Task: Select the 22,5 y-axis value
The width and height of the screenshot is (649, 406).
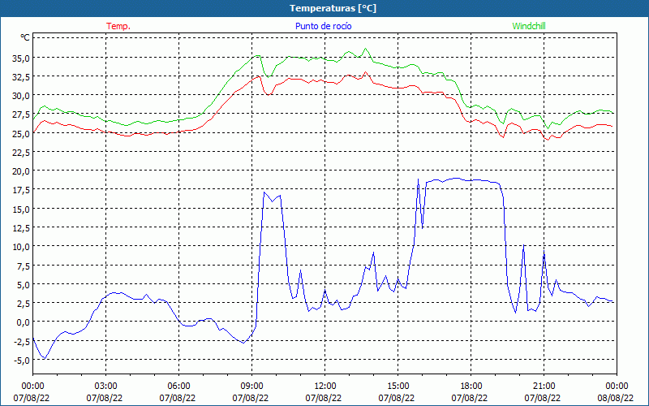Action: coord(22,153)
